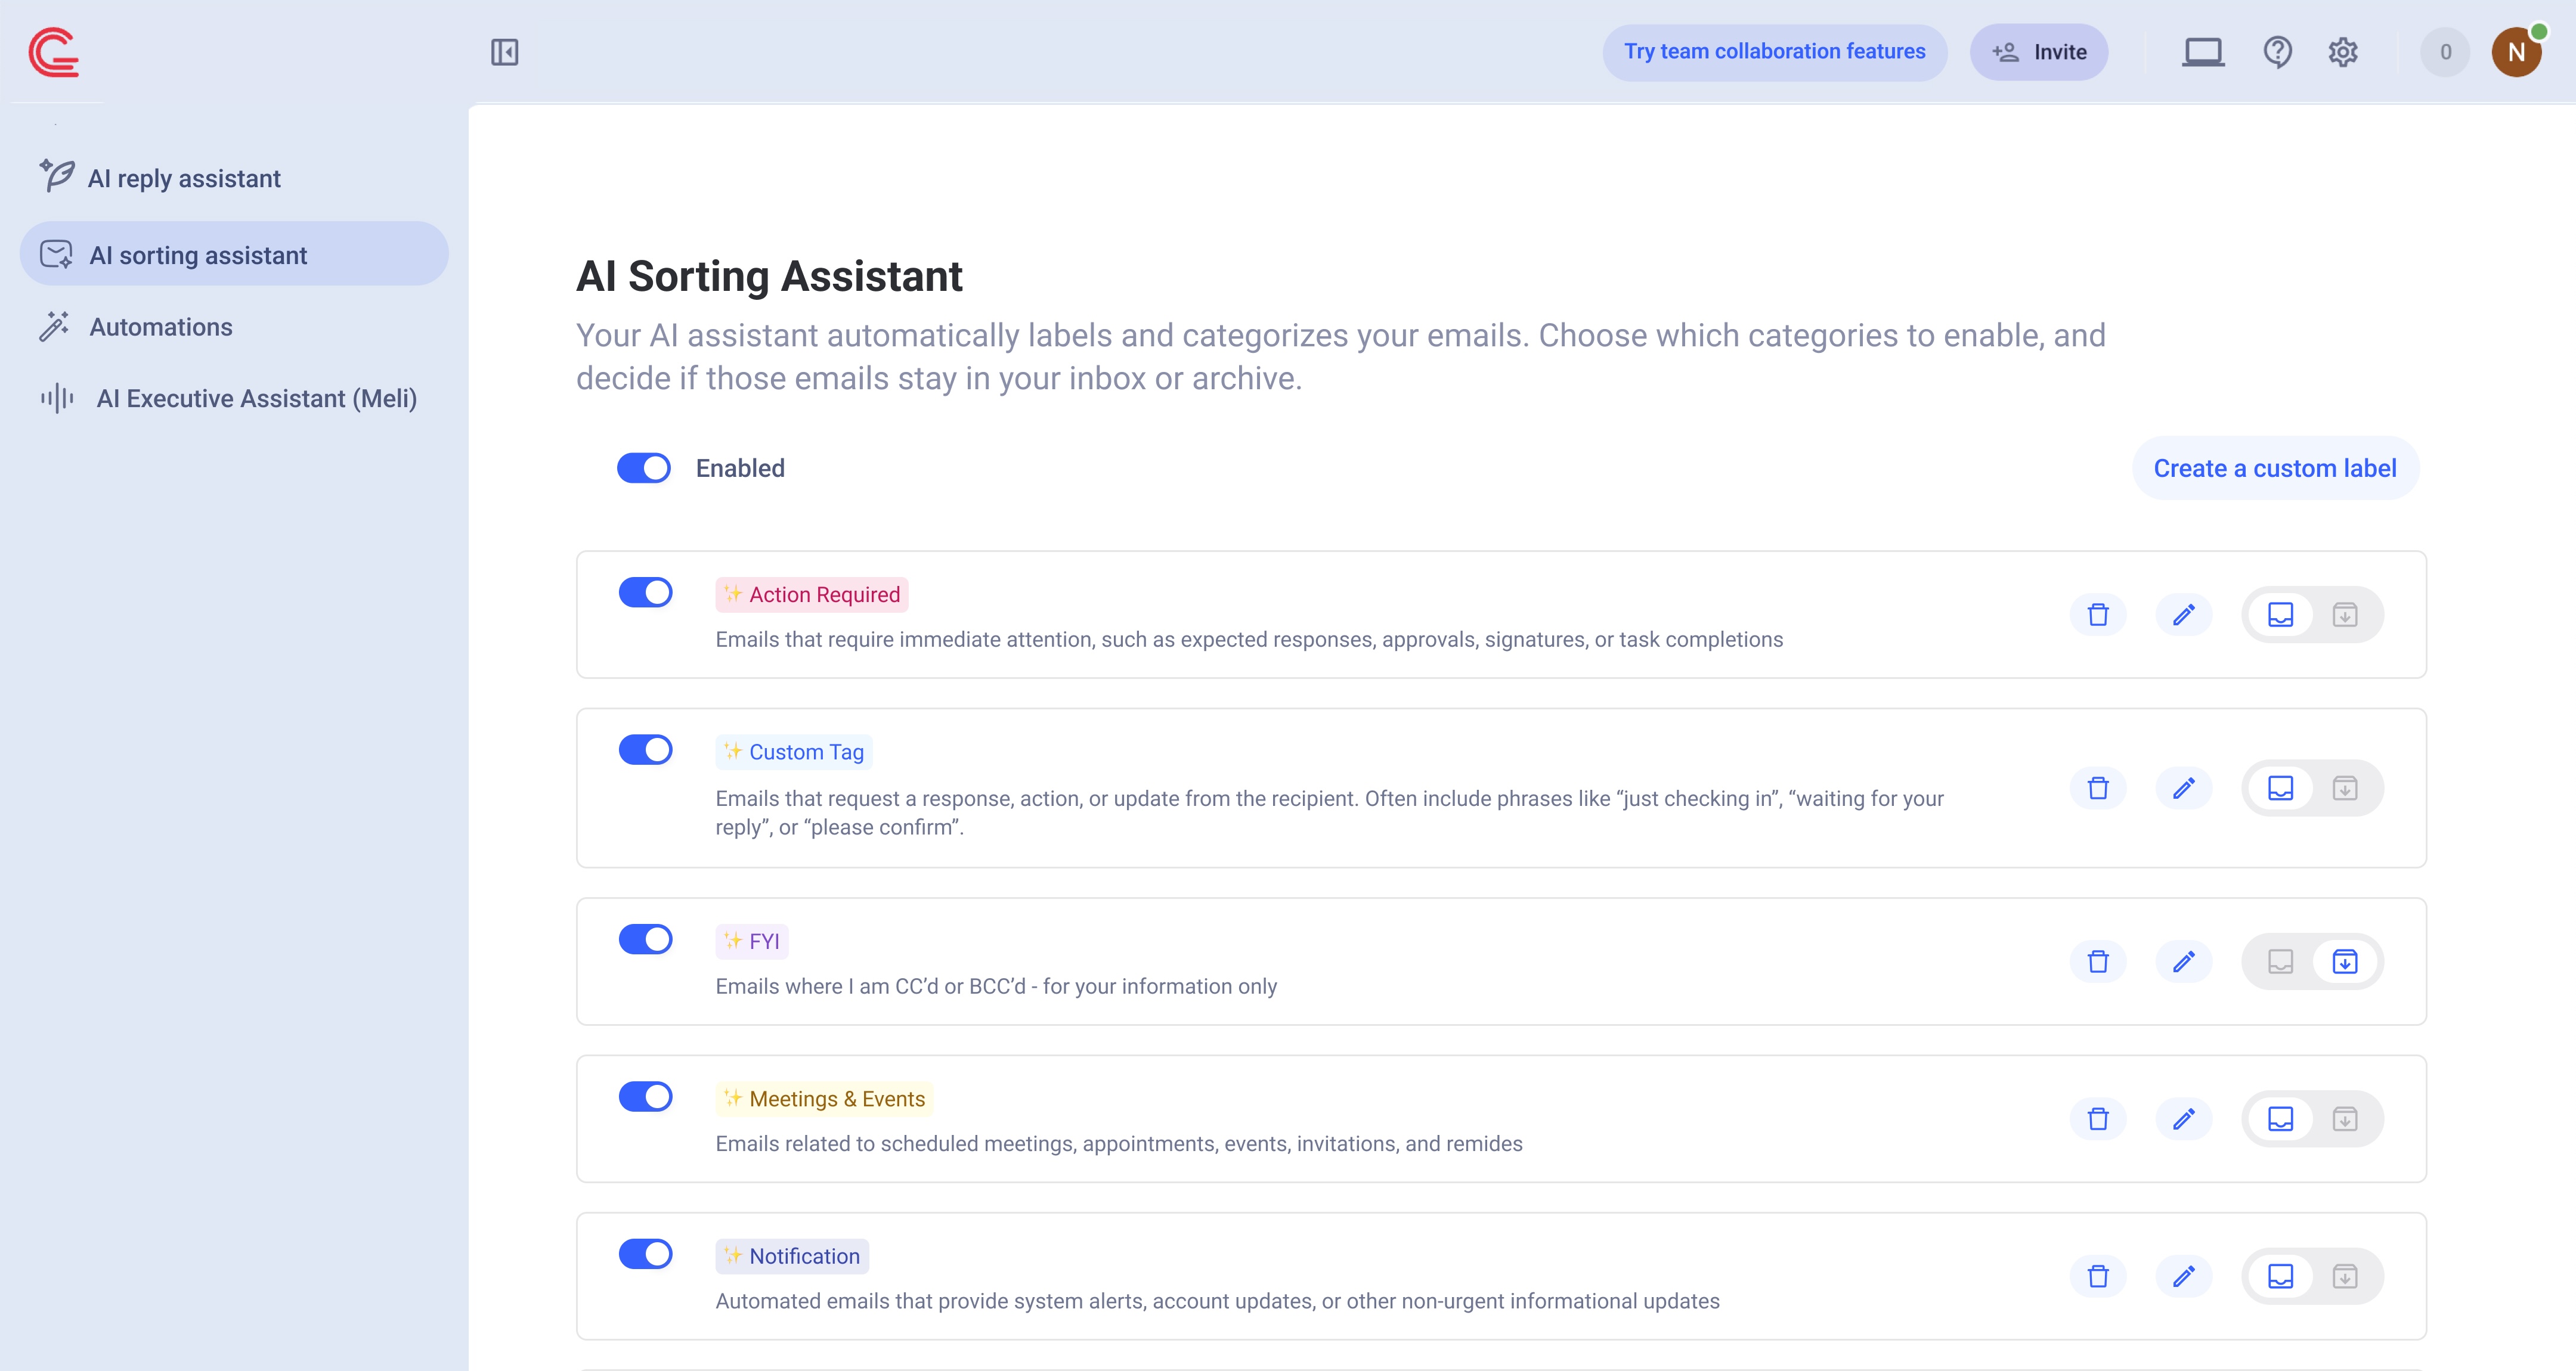Turn off the Notification category switch

coord(645,1254)
